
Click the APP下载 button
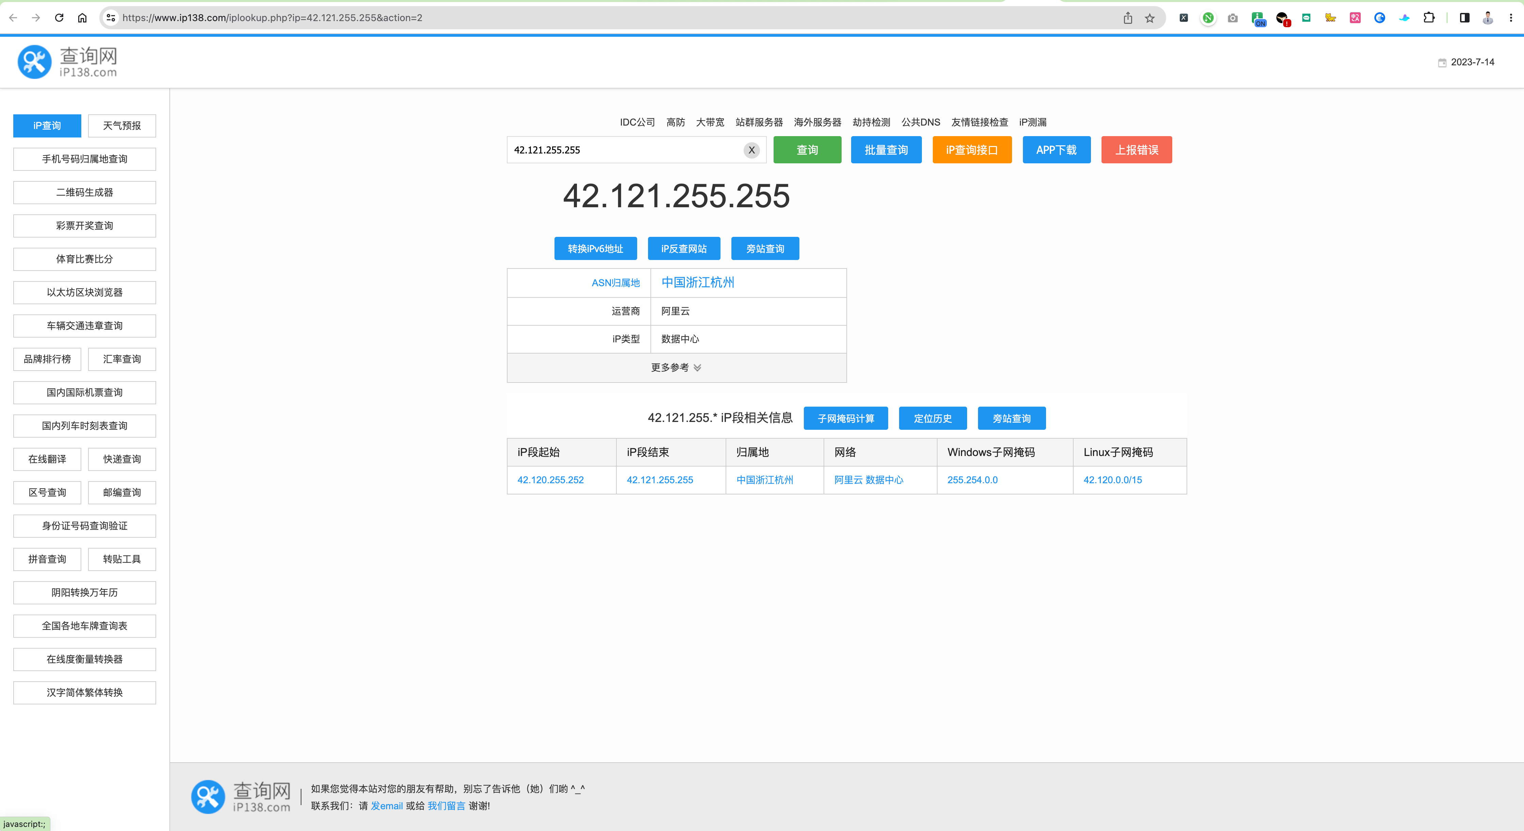click(1056, 150)
